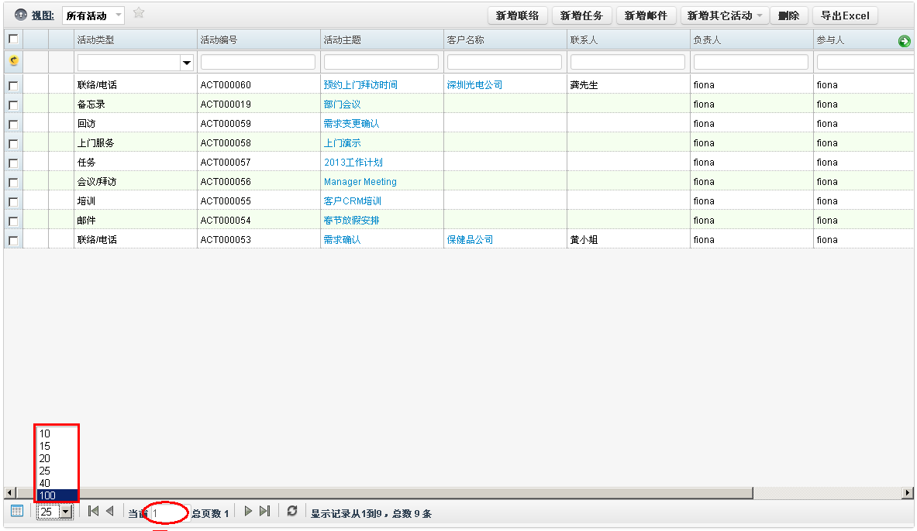Expand the 活动类型 filter dropdown
This screenshot has height=531, width=917.
click(x=186, y=63)
